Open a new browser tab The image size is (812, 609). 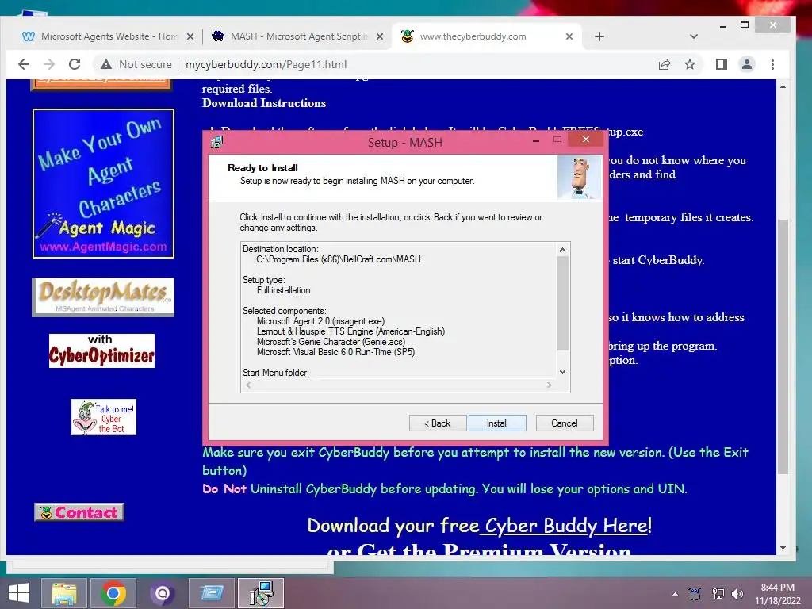pyautogui.click(x=599, y=36)
